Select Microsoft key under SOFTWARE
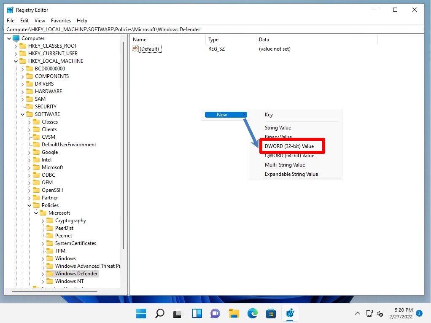The height and width of the screenshot is (323, 431). [52, 167]
